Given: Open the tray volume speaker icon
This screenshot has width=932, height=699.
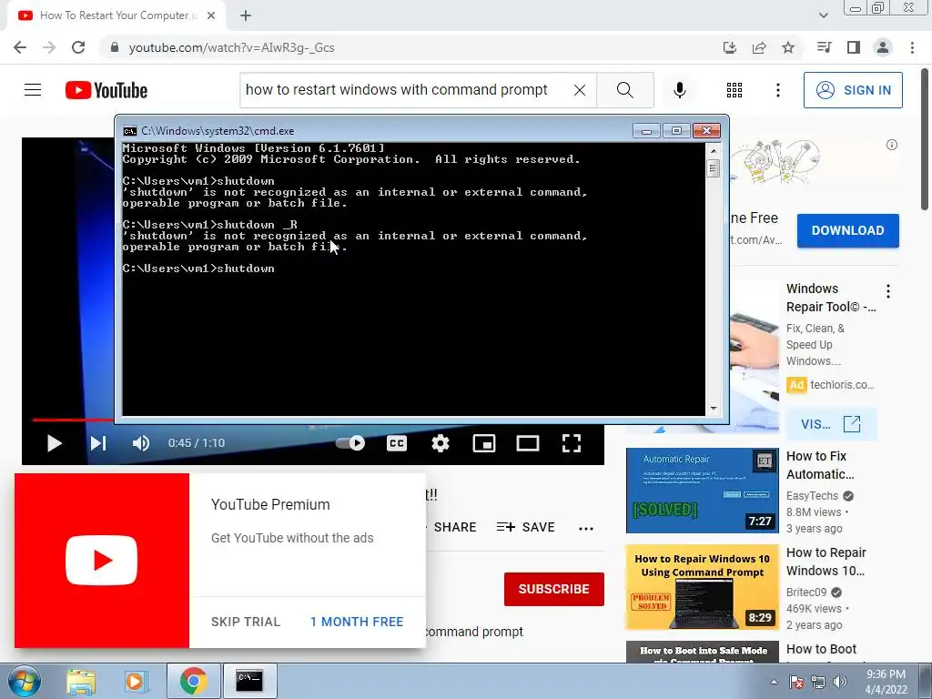Looking at the screenshot, I should [x=840, y=682].
